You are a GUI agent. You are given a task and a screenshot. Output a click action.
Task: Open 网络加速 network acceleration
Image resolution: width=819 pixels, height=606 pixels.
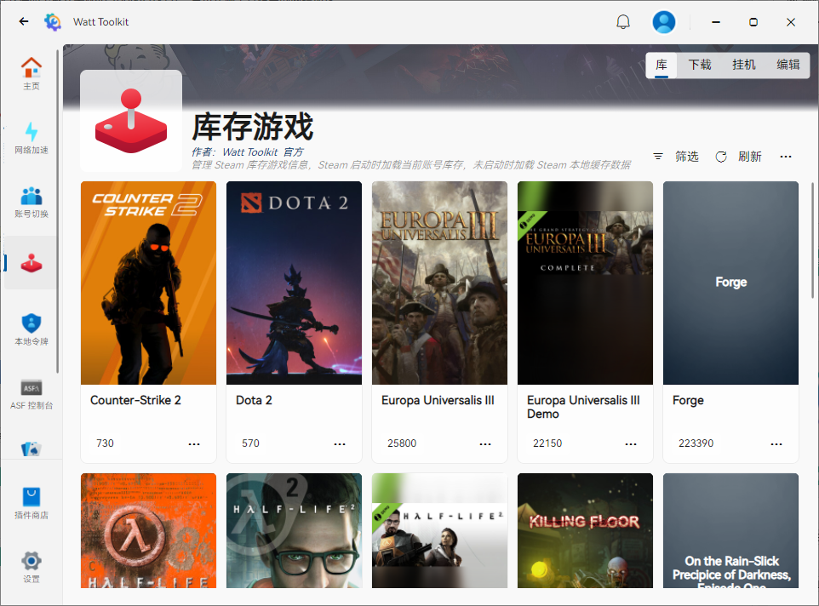tap(31, 138)
